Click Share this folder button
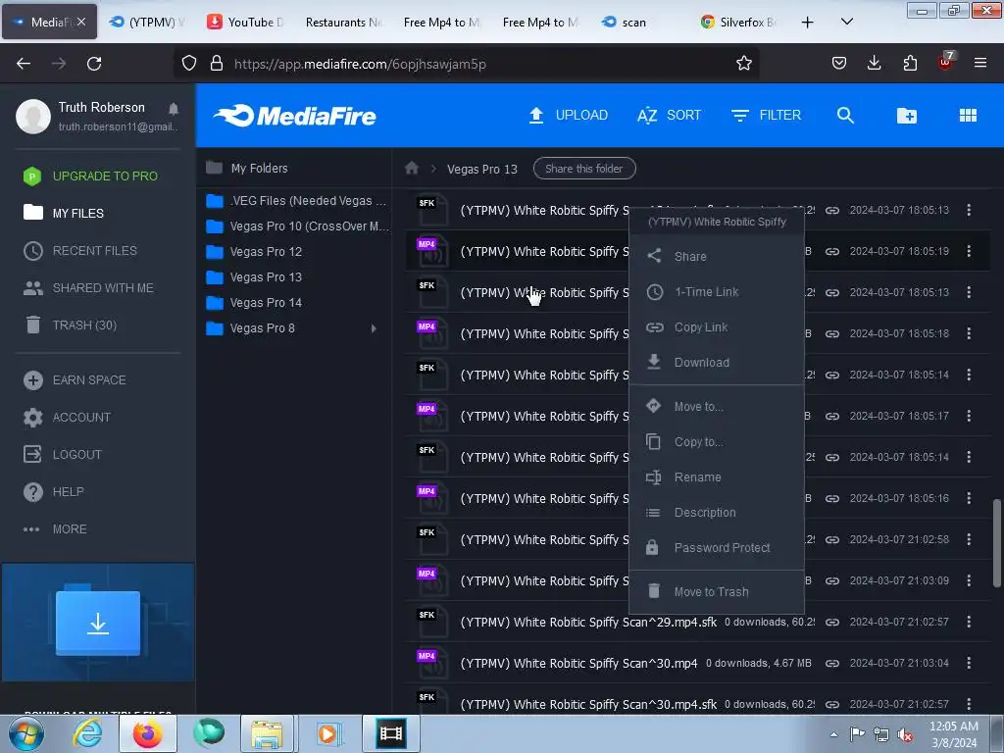The image size is (1004, 753). tap(584, 169)
